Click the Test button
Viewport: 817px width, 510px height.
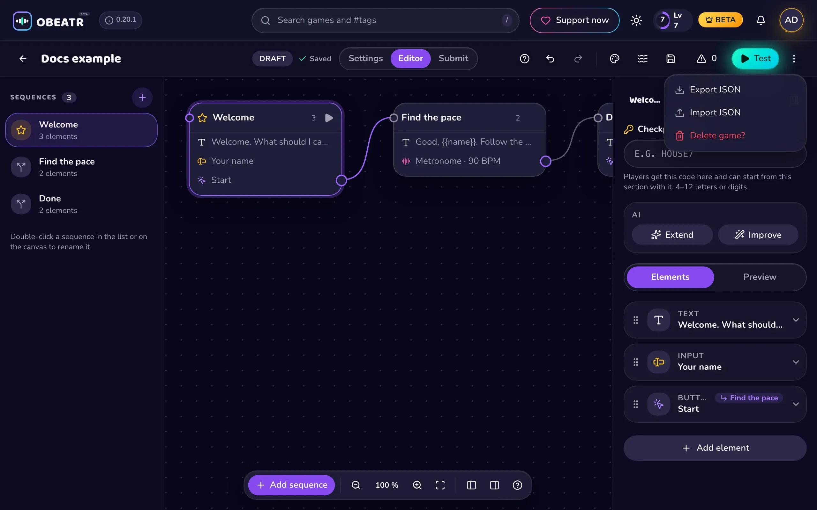[755, 59]
